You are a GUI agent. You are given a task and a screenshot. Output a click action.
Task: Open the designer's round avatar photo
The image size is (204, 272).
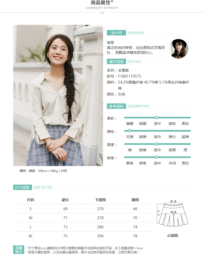click(x=178, y=49)
